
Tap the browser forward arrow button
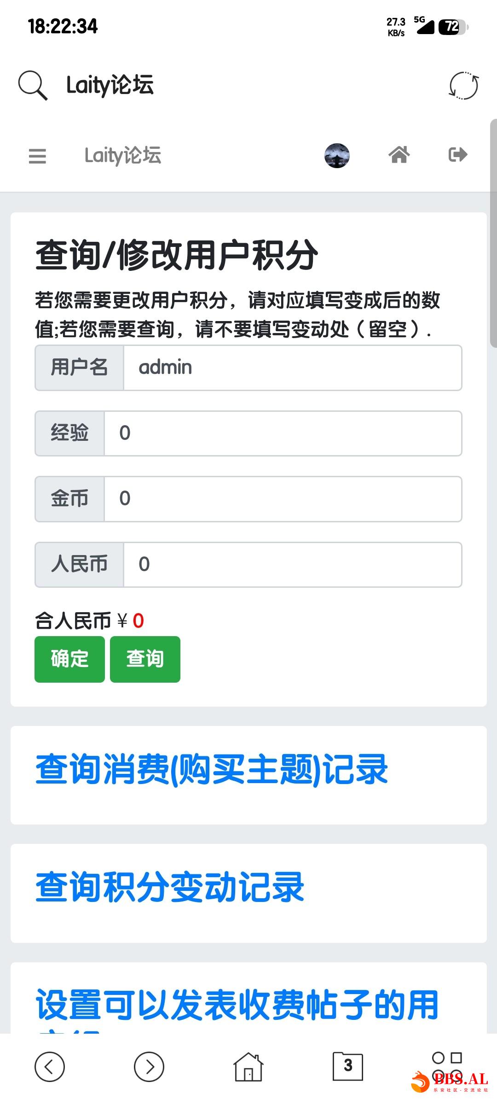tap(149, 1066)
